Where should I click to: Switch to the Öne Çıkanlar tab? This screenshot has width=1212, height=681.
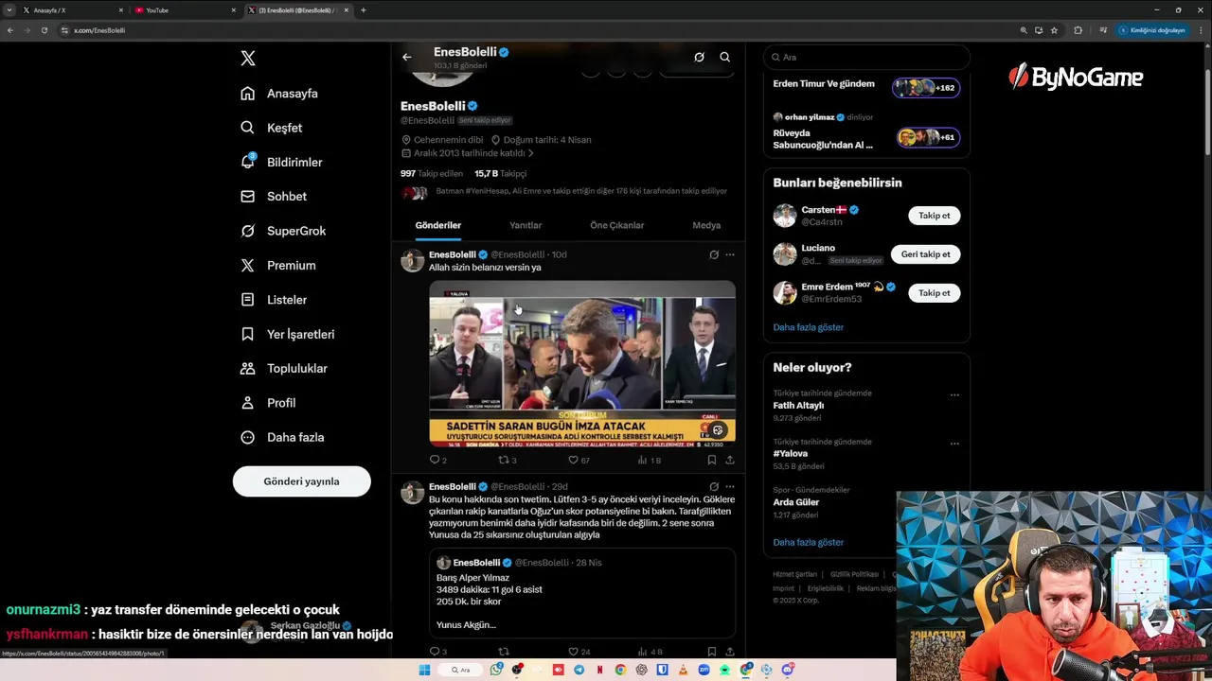point(616,225)
